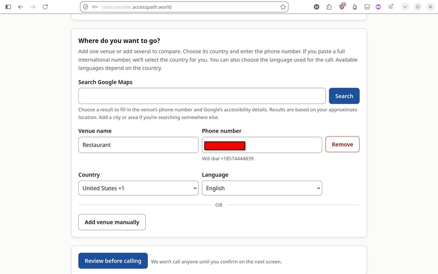
Task: Click the diamond icon in the toolbar
Action: tap(417, 7)
